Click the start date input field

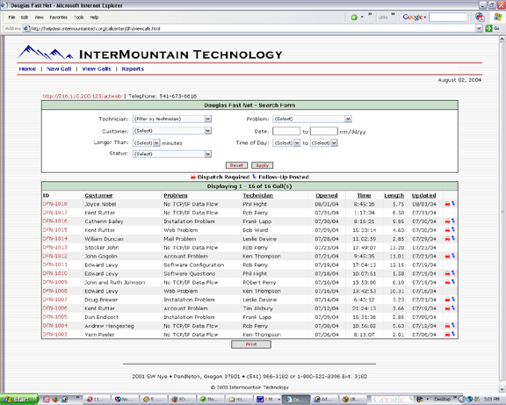click(286, 131)
